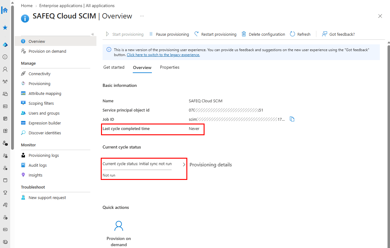This screenshot has height=248, width=390.
Task: Click the link to switch to legacy experience
Action: point(163,55)
